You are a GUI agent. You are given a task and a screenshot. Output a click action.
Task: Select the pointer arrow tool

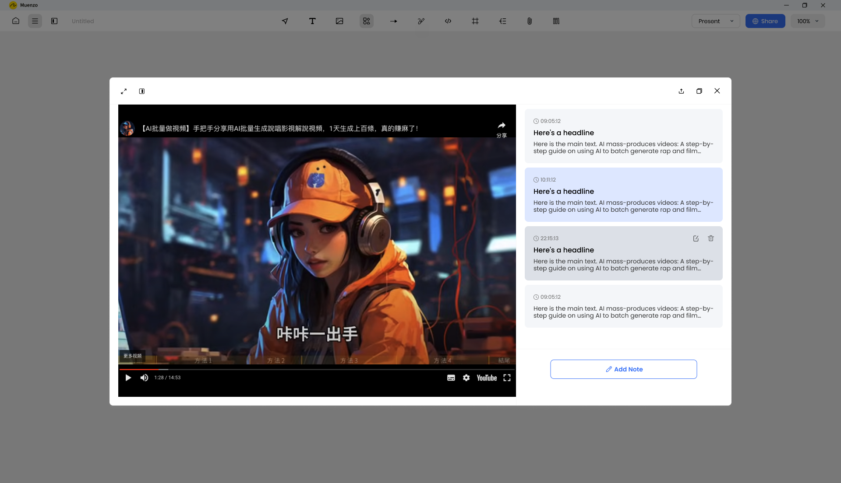pos(285,21)
